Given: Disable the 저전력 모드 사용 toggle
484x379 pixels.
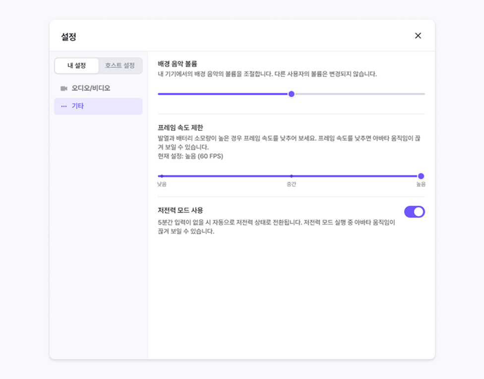Looking at the screenshot, I should [x=415, y=212].
